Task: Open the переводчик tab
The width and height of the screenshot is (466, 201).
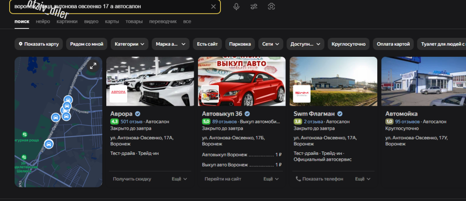Action: click(163, 22)
